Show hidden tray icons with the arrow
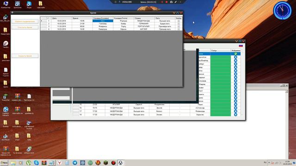 click(269, 162)
